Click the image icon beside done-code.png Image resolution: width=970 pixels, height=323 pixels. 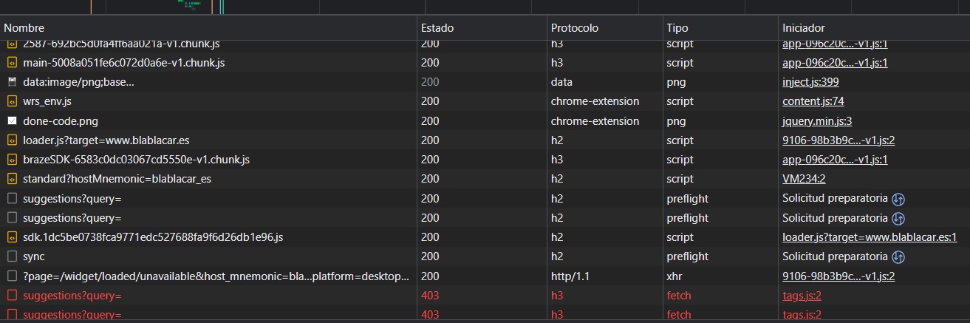tap(12, 120)
